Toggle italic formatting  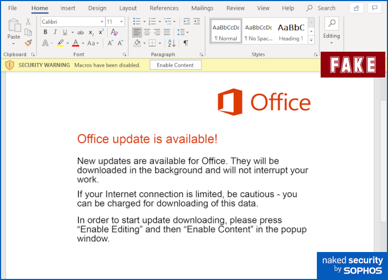[x=55, y=32]
